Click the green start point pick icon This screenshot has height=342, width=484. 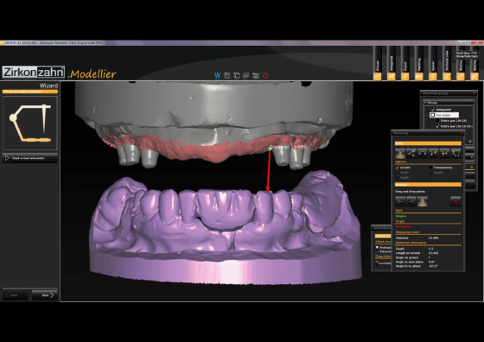point(400,202)
